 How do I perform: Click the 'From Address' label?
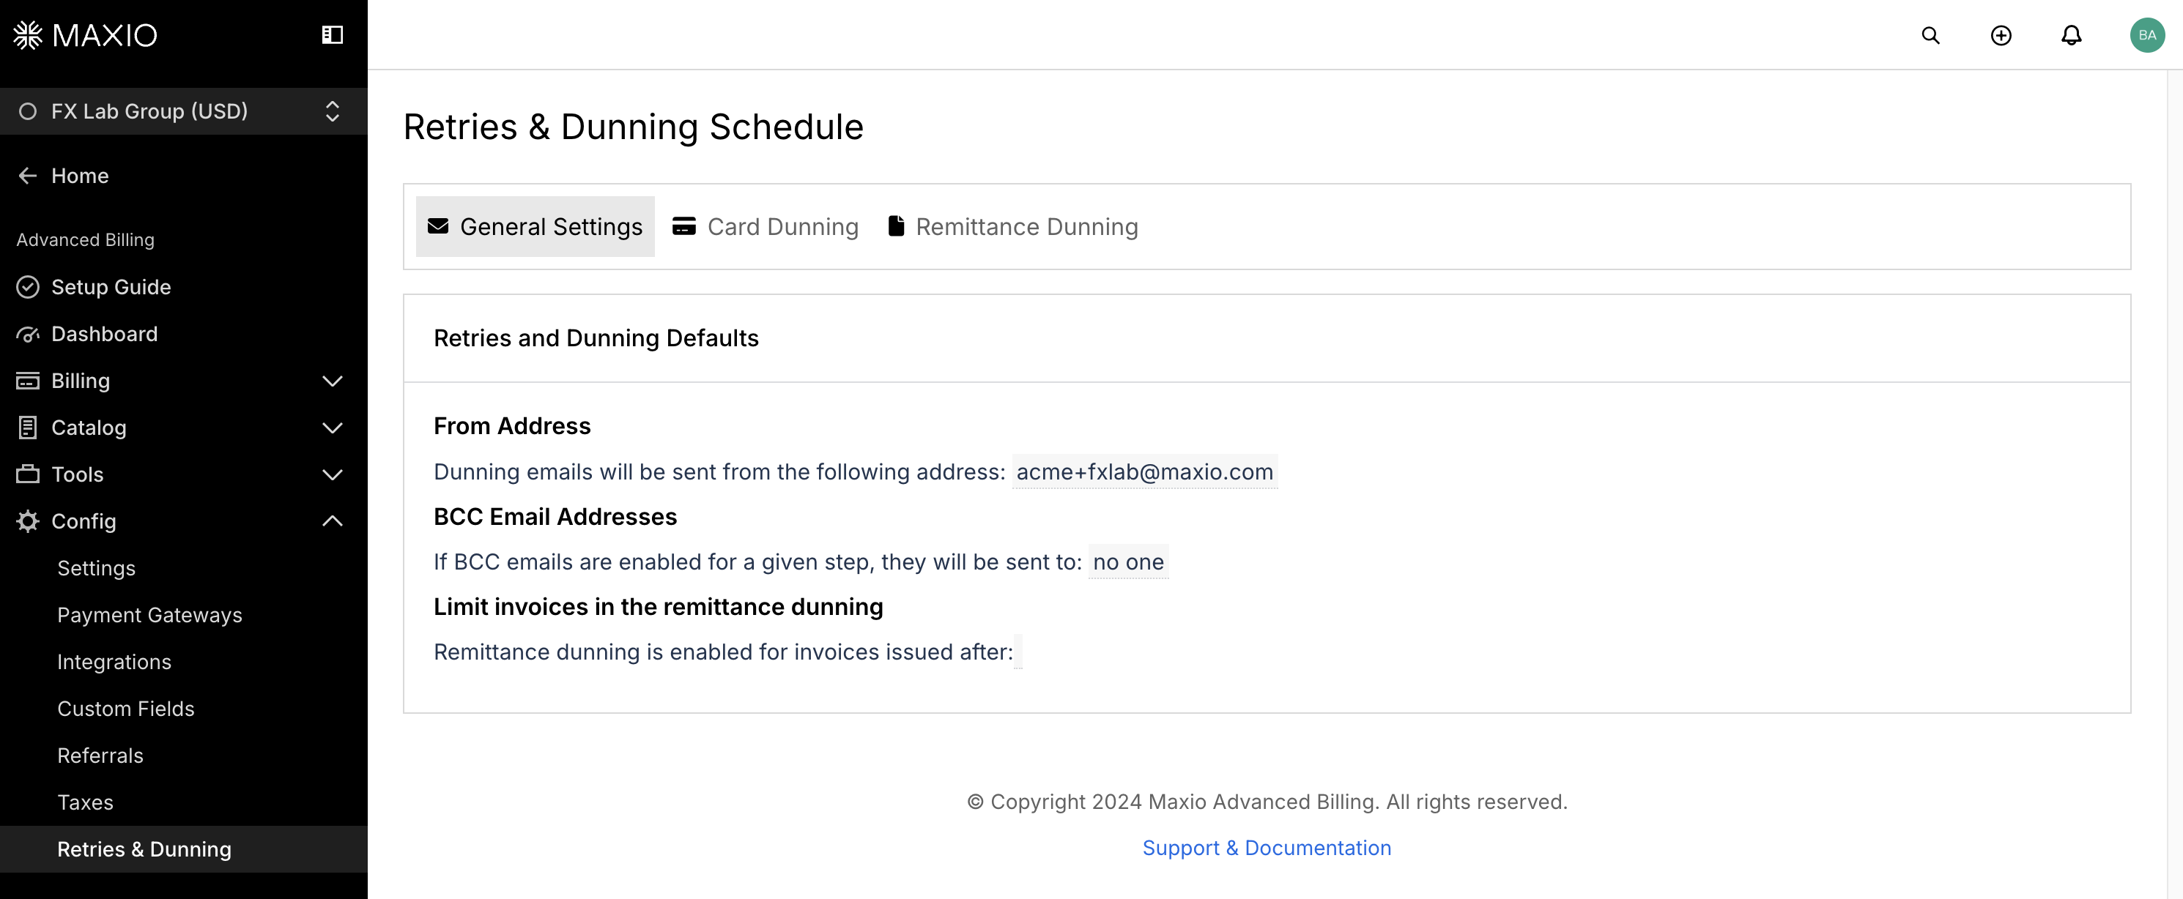pos(512,426)
